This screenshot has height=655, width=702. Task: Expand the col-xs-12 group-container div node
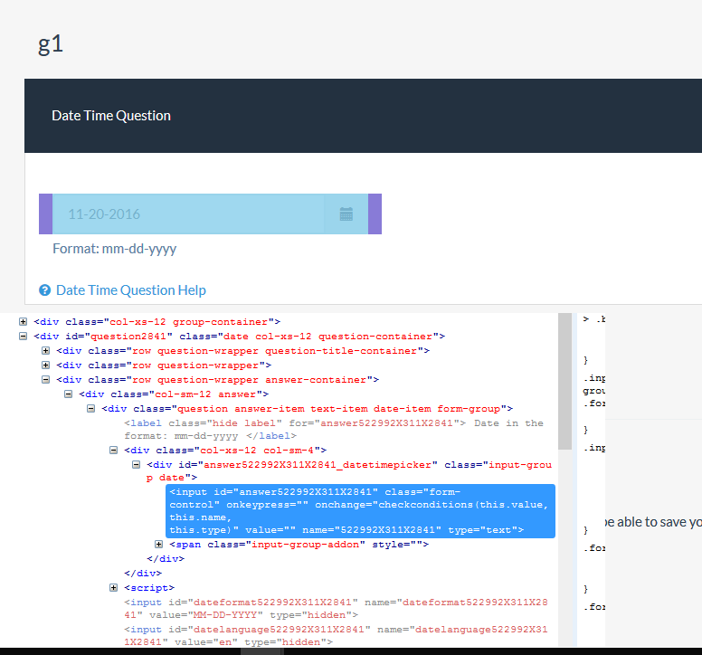(x=24, y=322)
